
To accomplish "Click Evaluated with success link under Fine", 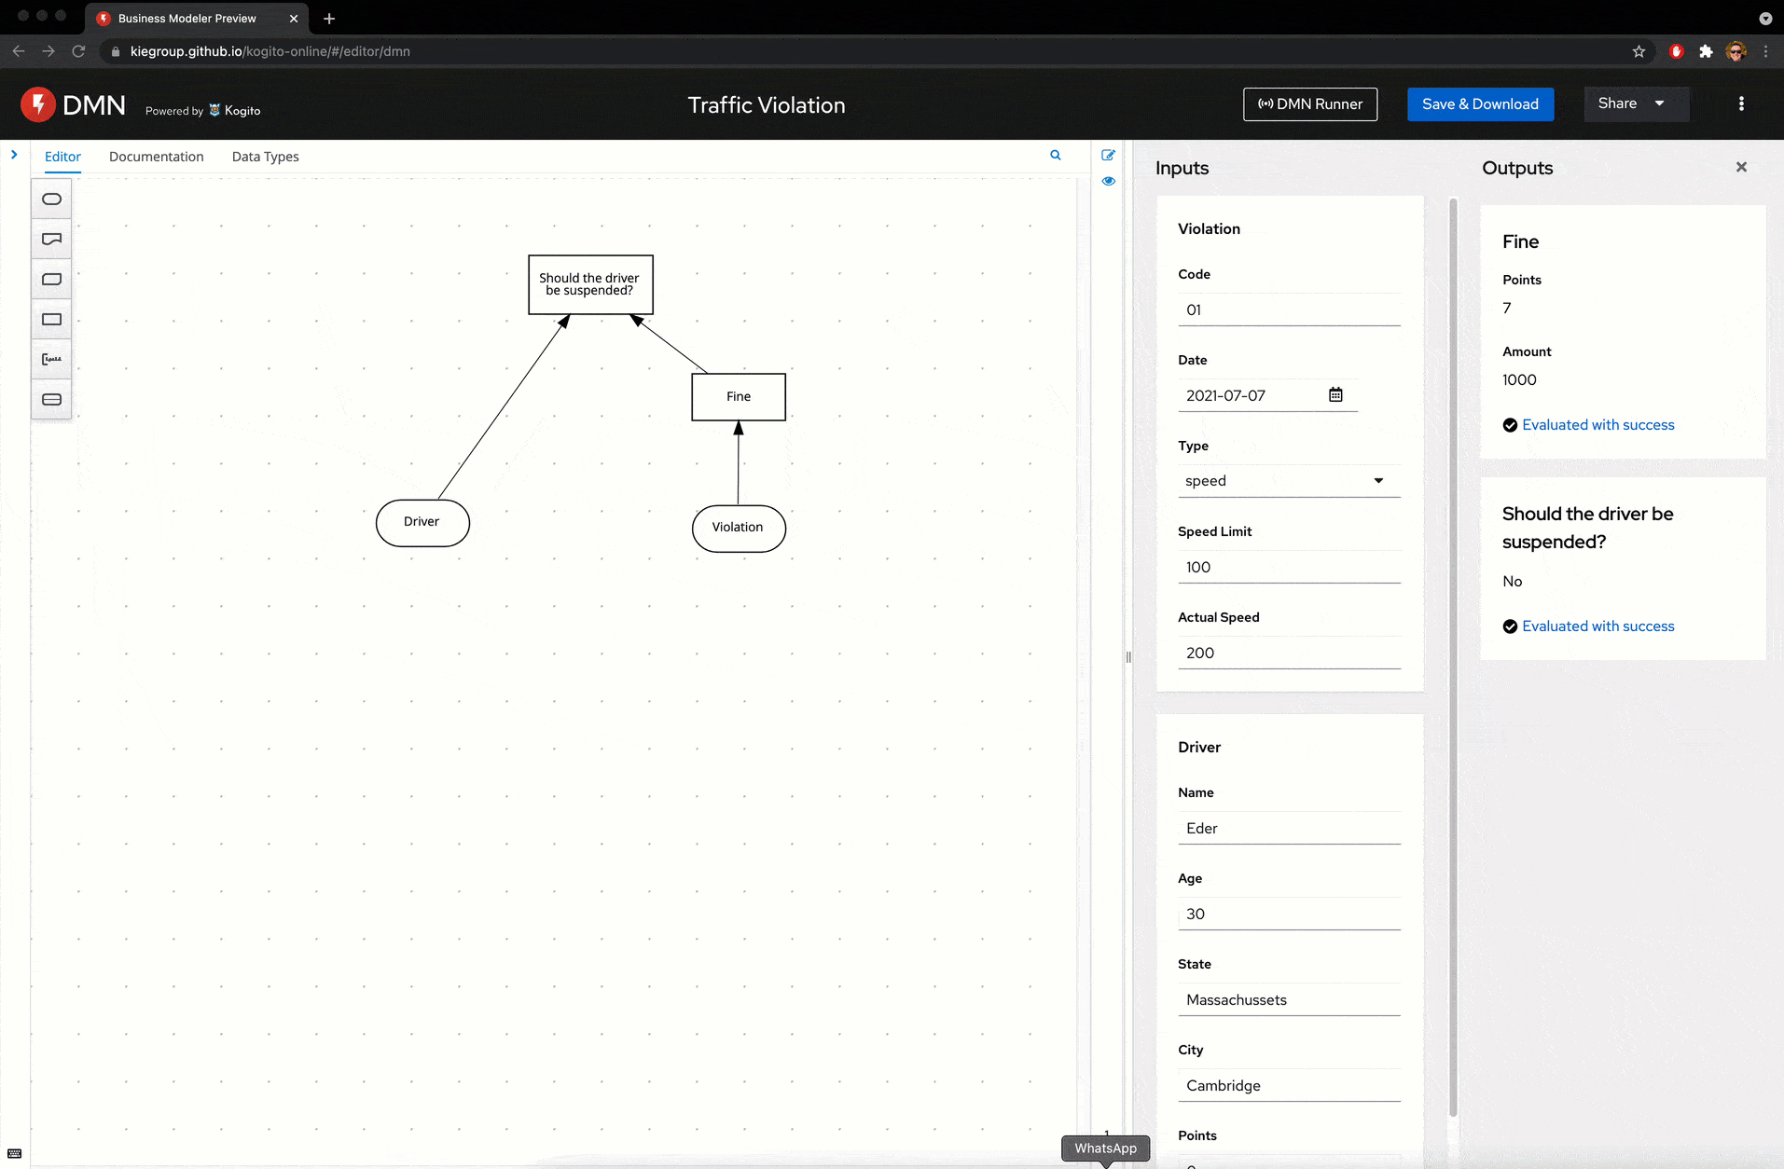I will 1597,425.
